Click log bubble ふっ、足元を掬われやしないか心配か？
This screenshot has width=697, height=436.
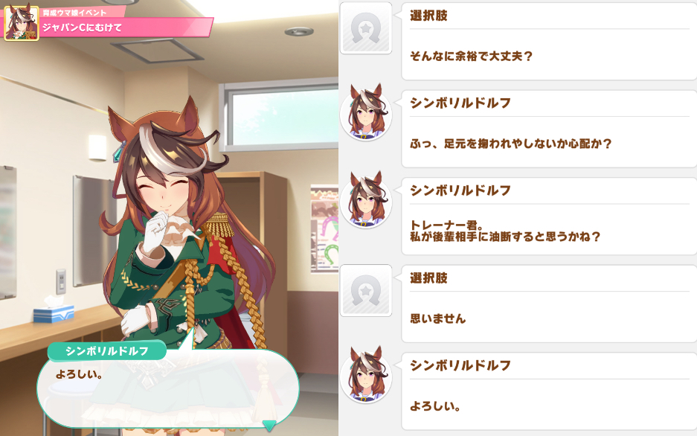(x=549, y=129)
